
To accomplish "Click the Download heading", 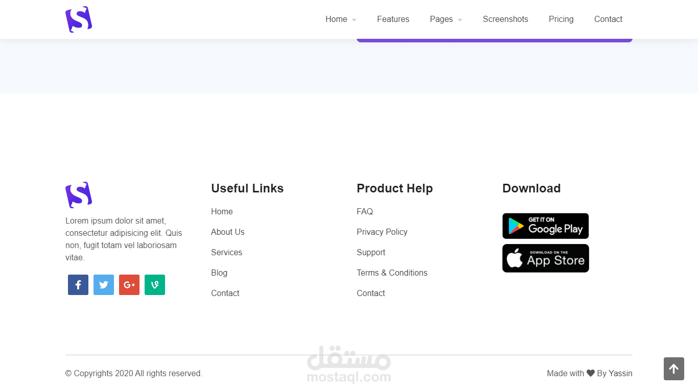I will tap(531, 188).
